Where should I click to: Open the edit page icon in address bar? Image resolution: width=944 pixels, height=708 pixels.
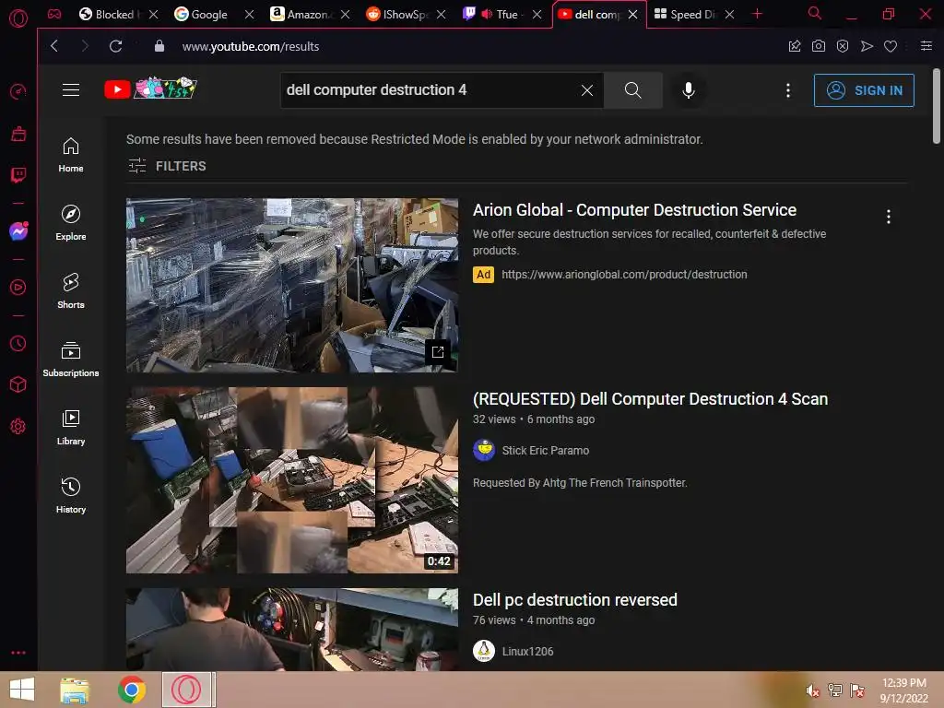pos(794,46)
